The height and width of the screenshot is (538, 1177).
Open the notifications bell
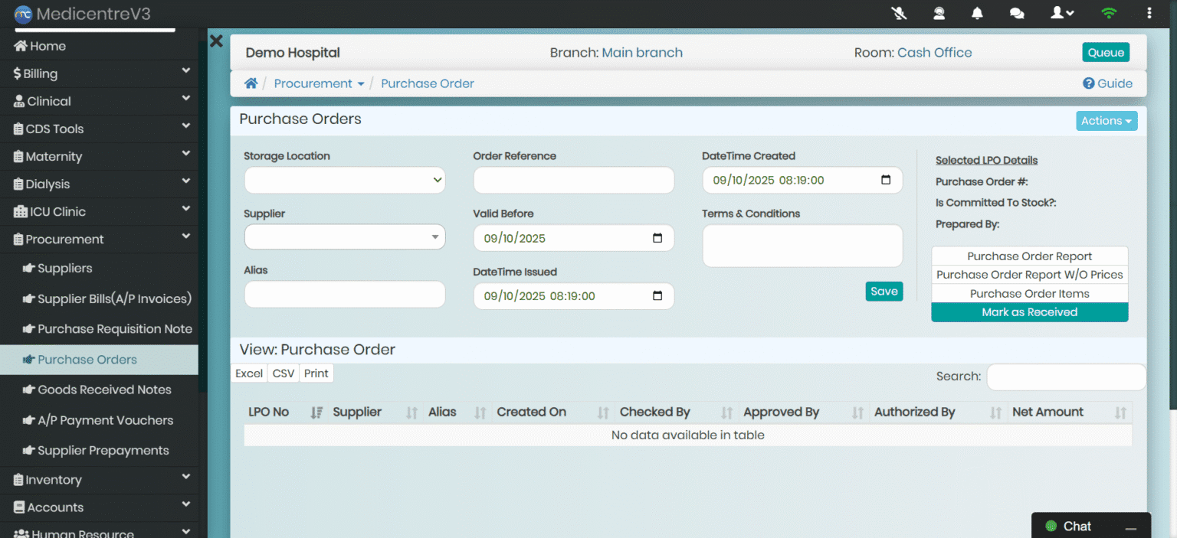coord(977,13)
